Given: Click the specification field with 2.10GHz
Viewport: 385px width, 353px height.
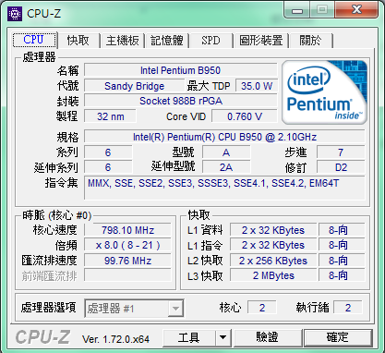Looking at the screenshot, I should [x=224, y=137].
